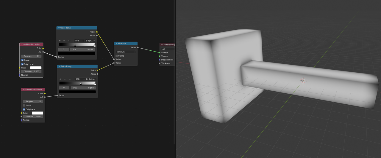
Task: Click the white Color swatch on upper Ambient Occlusion
Action: point(36,68)
